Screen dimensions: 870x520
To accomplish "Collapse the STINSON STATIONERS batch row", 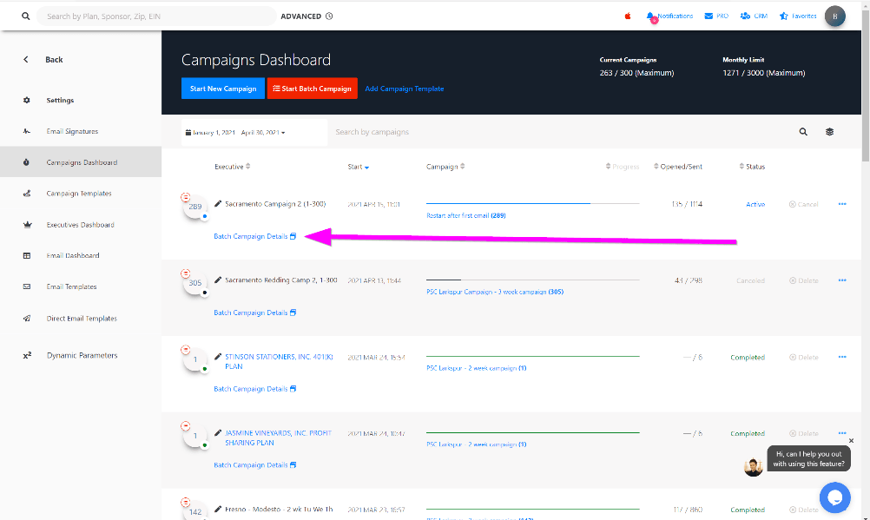I will click(185, 349).
